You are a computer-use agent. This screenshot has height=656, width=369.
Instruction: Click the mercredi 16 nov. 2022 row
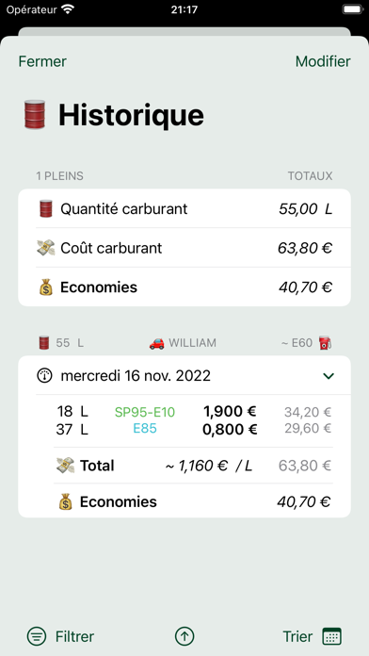pos(184,376)
